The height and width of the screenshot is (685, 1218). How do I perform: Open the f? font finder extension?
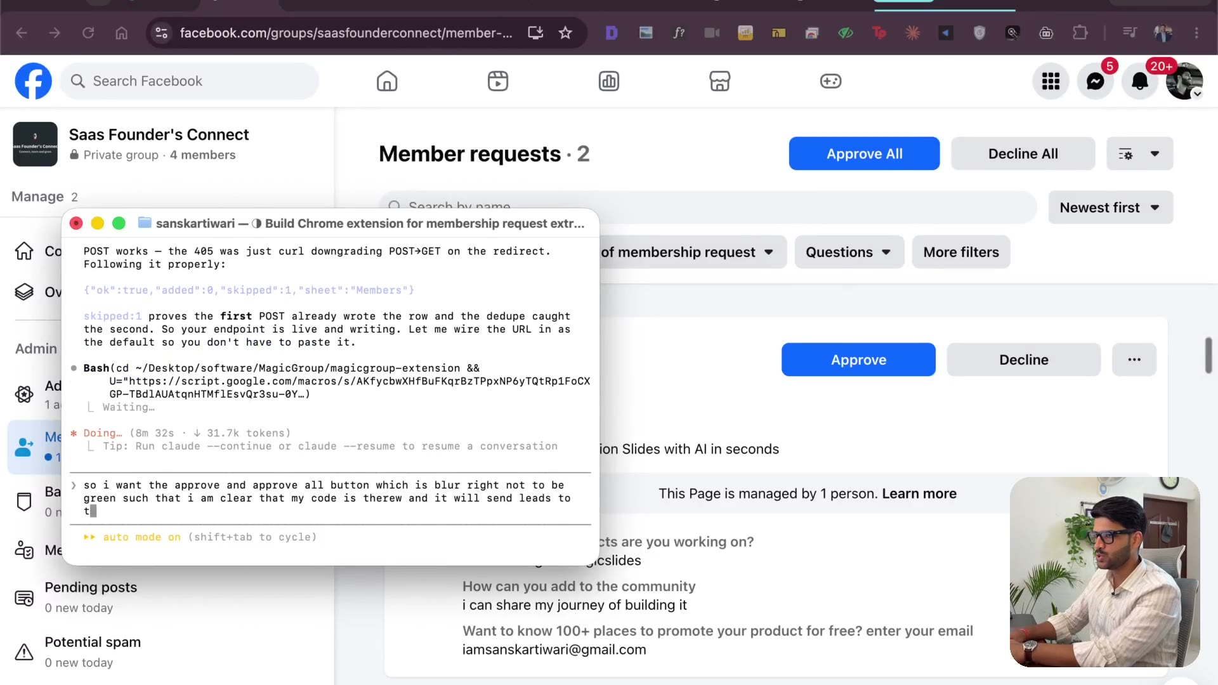pos(679,33)
